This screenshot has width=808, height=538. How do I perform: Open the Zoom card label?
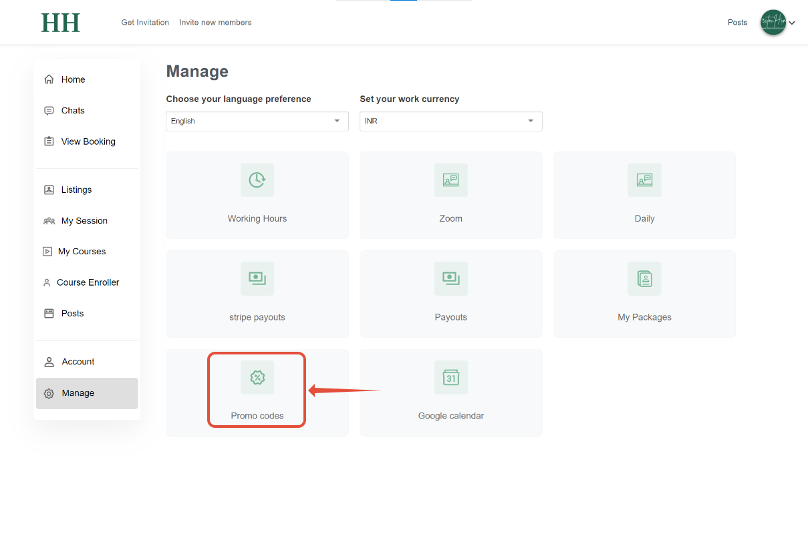pos(451,218)
